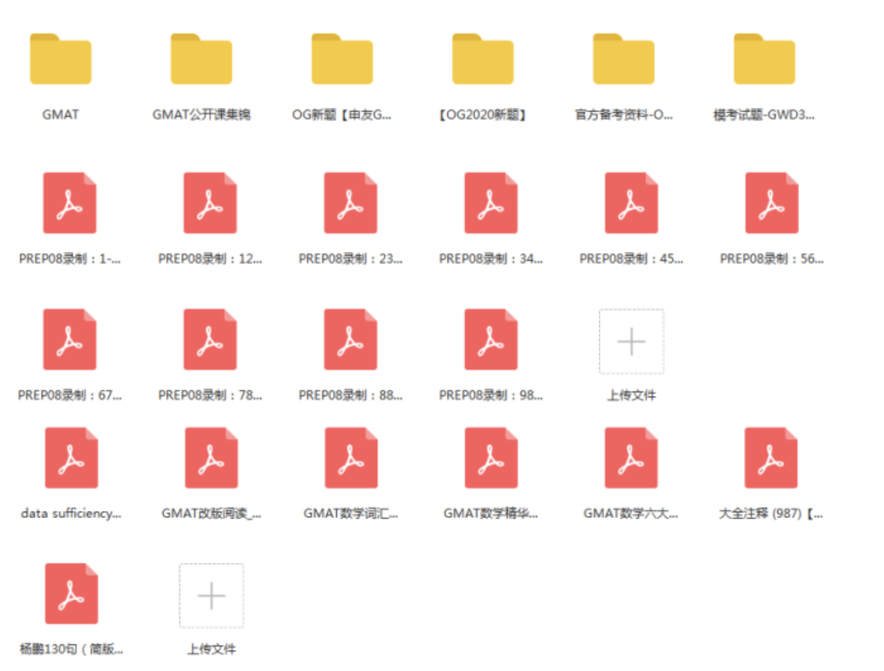Click the folder name 【OG2020新题】
The image size is (884, 671).
pyautogui.click(x=482, y=115)
